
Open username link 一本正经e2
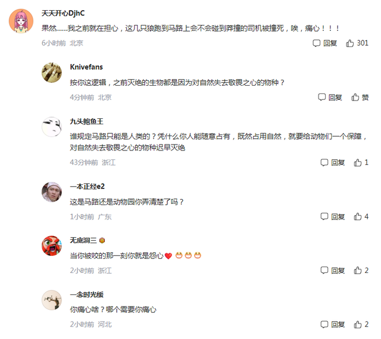(x=88, y=187)
